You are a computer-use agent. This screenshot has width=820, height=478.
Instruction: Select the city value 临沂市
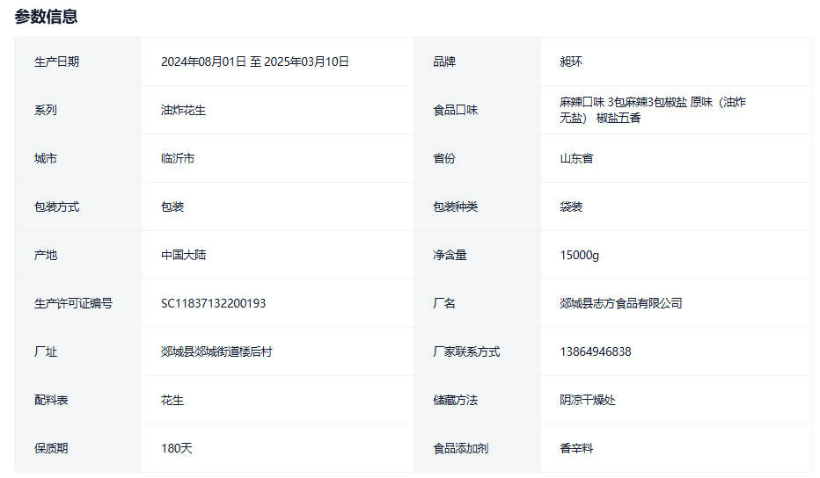[178, 158]
